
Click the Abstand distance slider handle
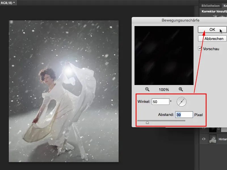pos(147,122)
